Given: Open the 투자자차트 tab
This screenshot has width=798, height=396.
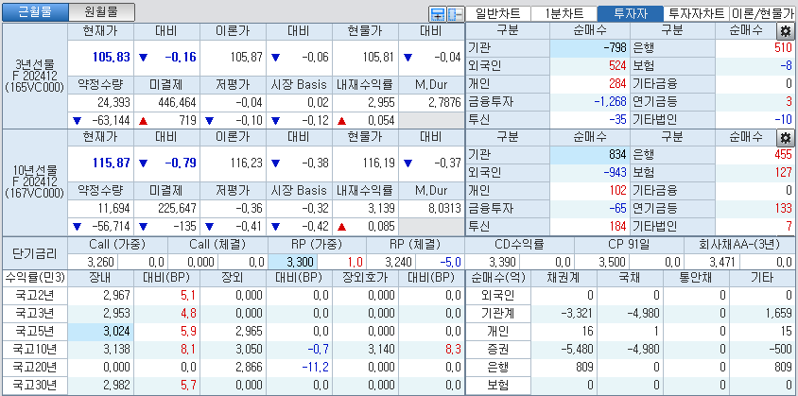Looking at the screenshot, I should coord(696,14).
